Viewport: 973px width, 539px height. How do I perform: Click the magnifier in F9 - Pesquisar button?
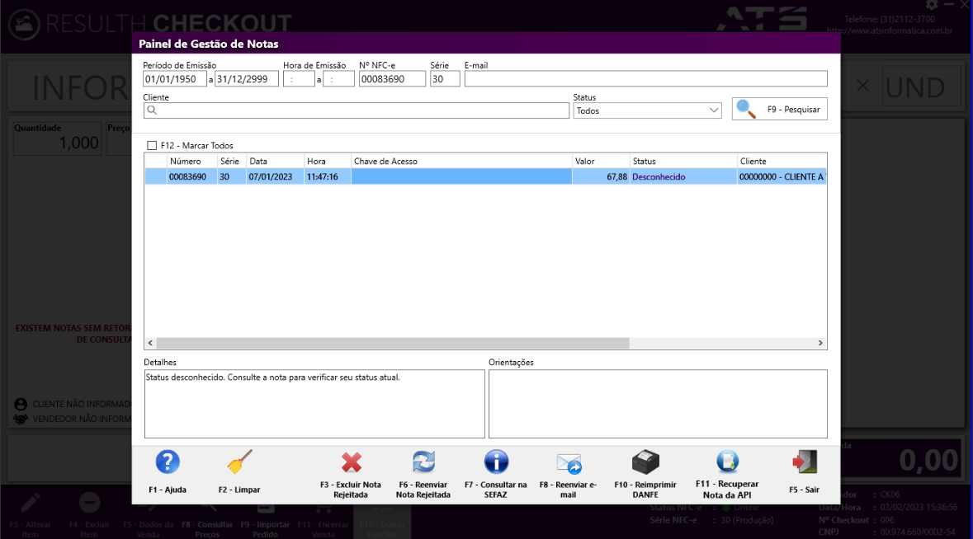pyautogui.click(x=746, y=109)
